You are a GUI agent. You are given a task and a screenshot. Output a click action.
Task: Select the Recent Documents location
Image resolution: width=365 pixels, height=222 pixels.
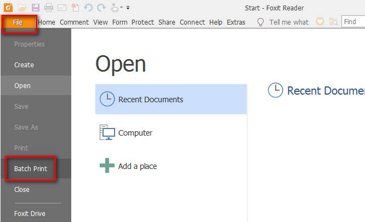pyautogui.click(x=171, y=99)
